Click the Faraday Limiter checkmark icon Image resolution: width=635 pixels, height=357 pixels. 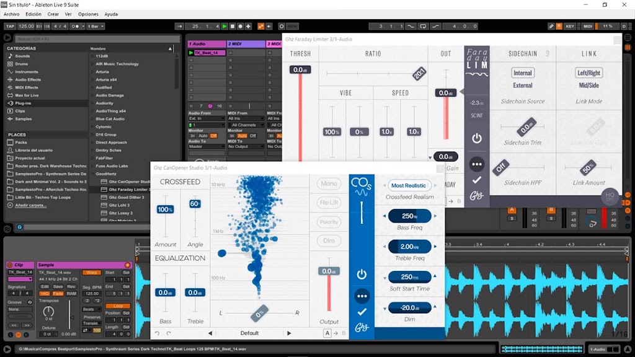coord(477,179)
